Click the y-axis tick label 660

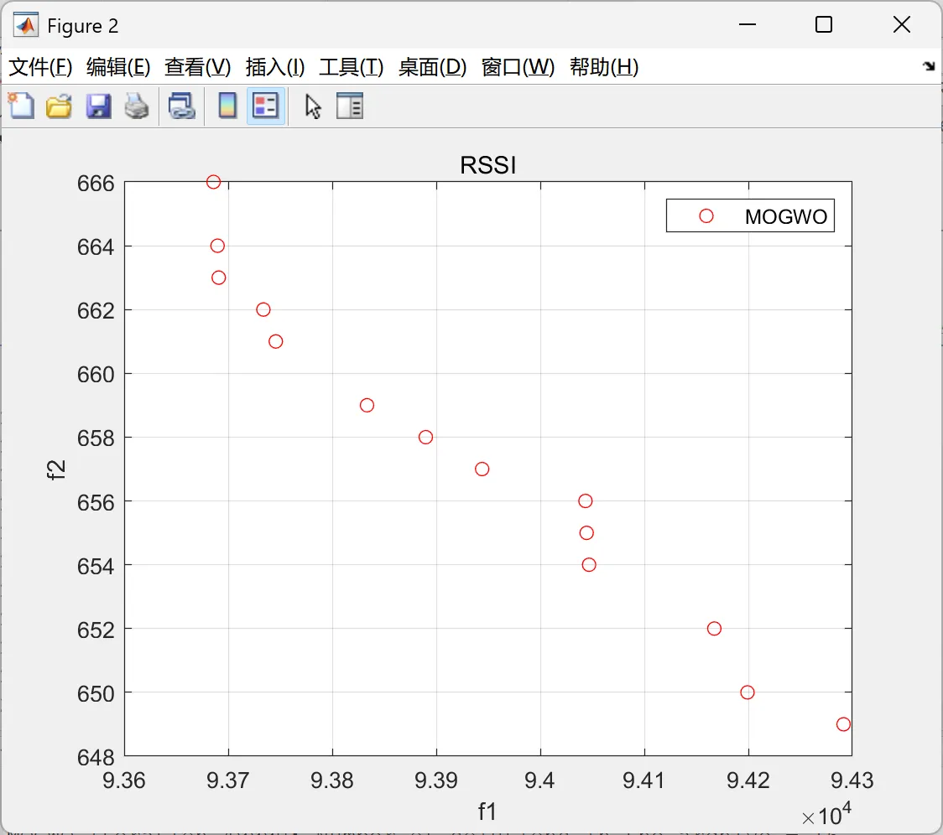(x=96, y=375)
